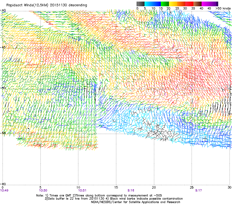Image resolution: width=232 pixels, height=204 pixels.
Task: Click the red 30-35 knots legend swatch
Action: click(x=189, y=4)
